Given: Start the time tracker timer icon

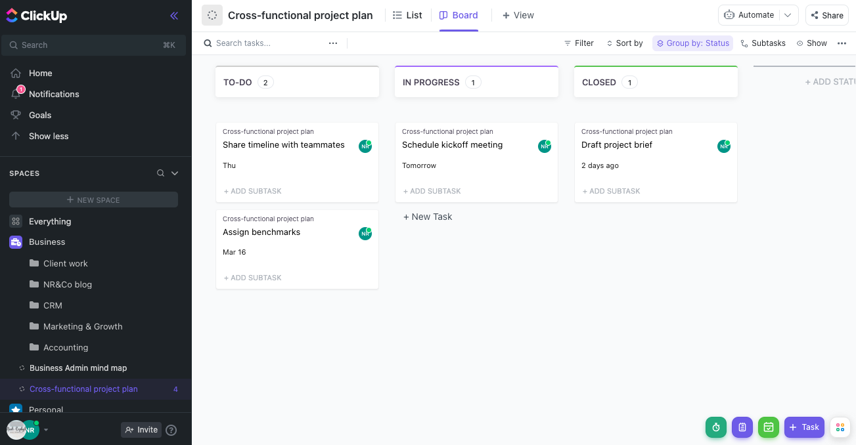Looking at the screenshot, I should coord(716,427).
